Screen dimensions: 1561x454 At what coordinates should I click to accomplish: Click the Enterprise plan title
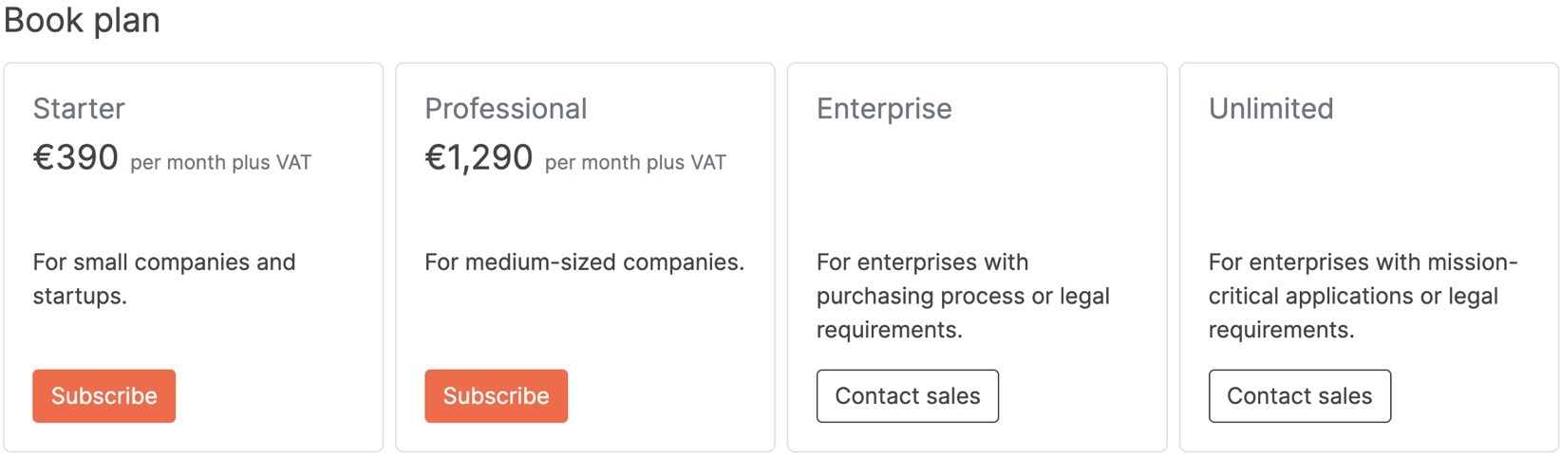(x=884, y=109)
